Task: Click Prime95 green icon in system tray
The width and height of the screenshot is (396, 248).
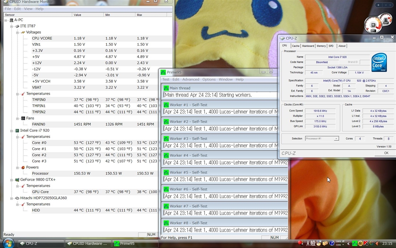Action: coord(355,243)
